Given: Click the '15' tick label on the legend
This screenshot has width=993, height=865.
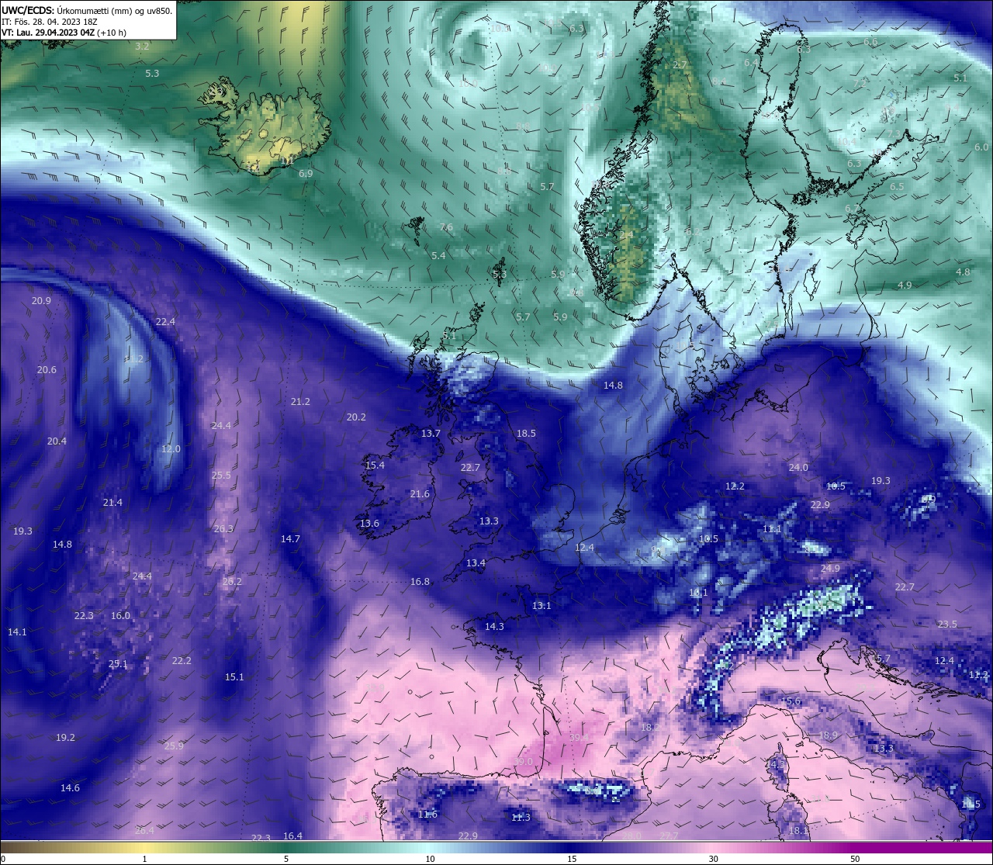Looking at the screenshot, I should click(x=571, y=859).
